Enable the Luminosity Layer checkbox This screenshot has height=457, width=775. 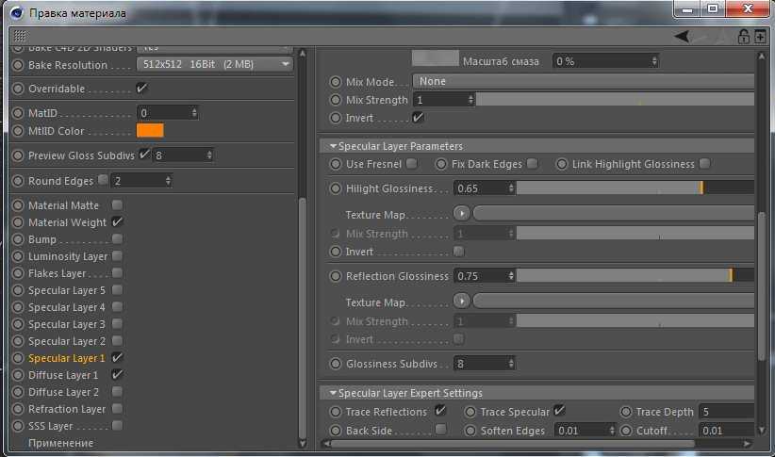click(x=117, y=256)
